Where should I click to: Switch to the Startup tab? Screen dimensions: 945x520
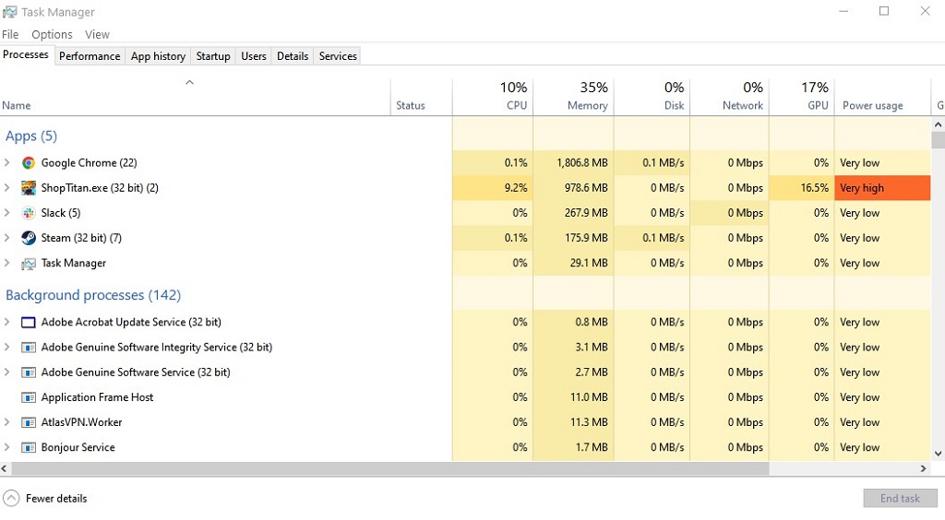(213, 56)
